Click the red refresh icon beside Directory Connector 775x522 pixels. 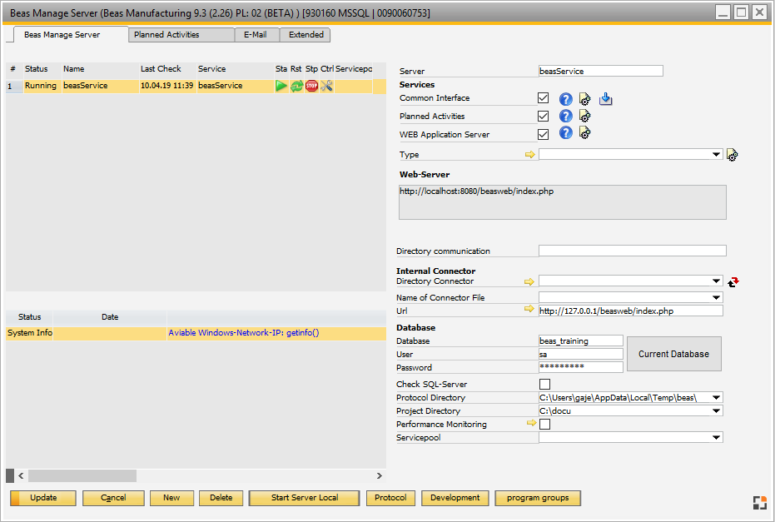[x=733, y=281]
